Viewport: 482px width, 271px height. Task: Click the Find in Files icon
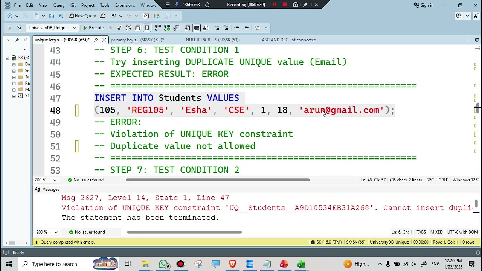(157, 16)
